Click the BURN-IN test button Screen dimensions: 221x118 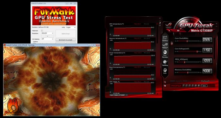(x=66, y=34)
